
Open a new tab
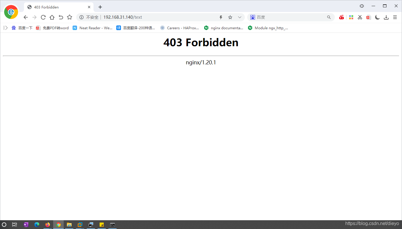(100, 7)
